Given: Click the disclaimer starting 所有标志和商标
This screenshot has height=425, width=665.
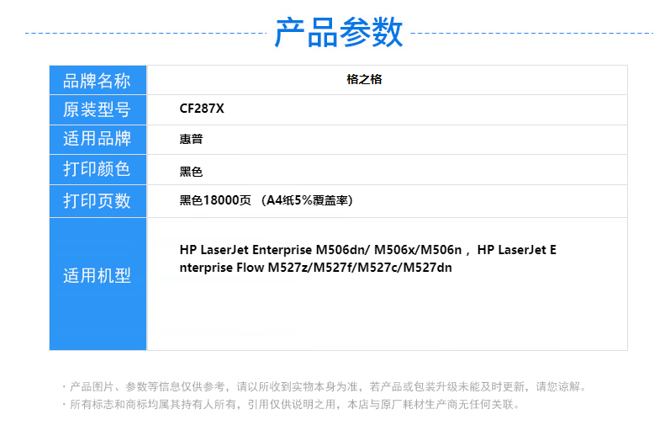Looking at the screenshot, I should coord(292,405).
